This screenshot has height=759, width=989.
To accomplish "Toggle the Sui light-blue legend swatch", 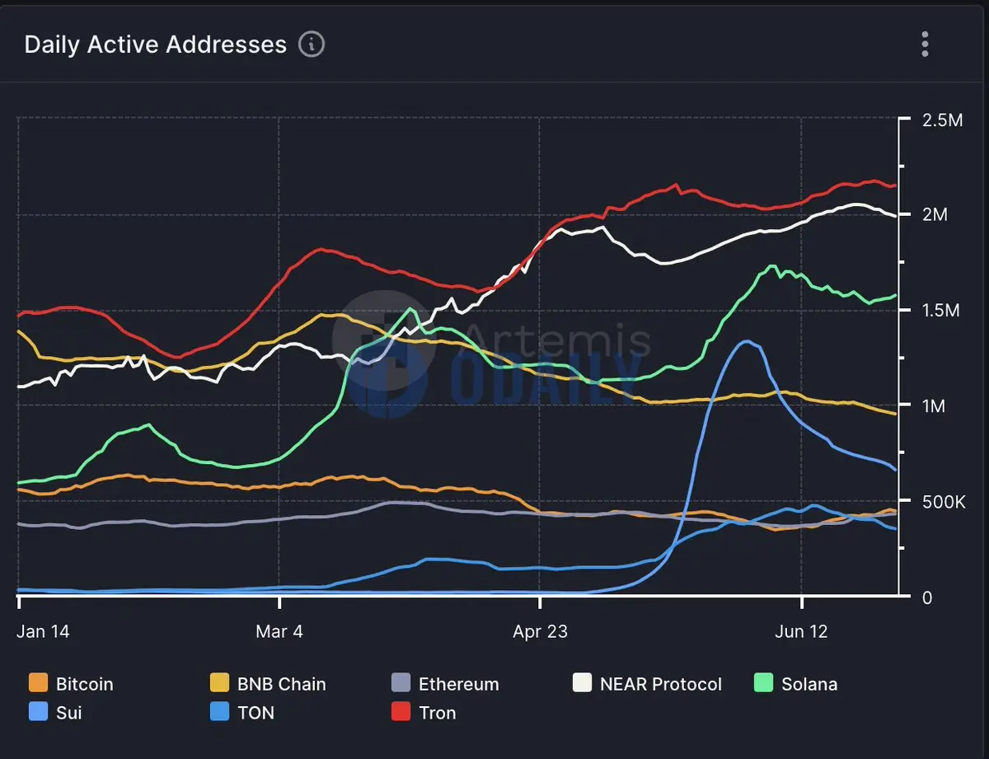I will [38, 712].
